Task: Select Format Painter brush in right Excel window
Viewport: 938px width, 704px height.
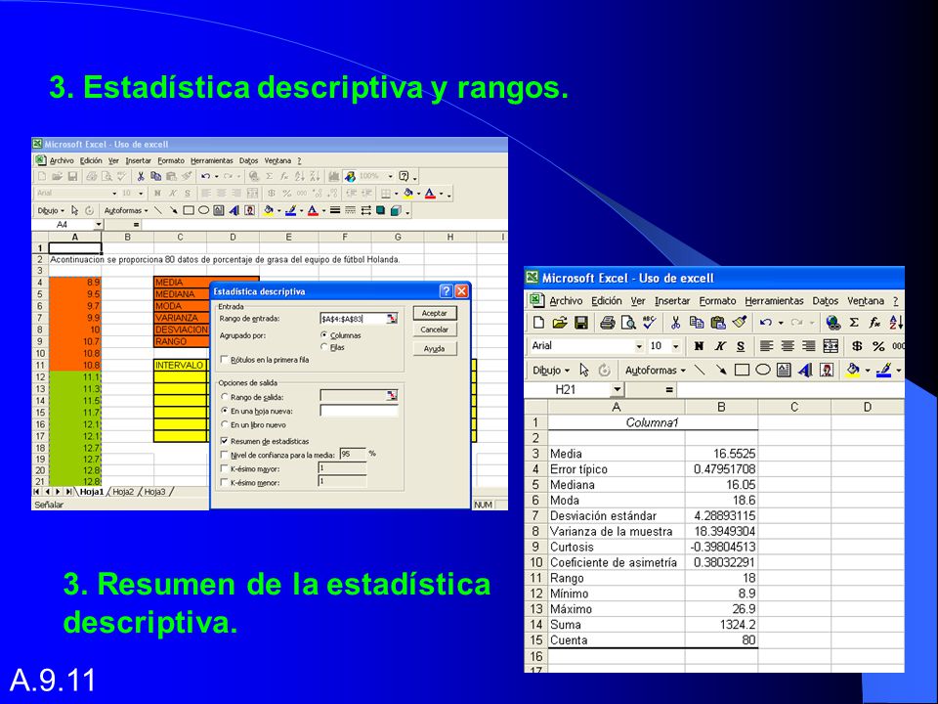Action: coord(740,323)
